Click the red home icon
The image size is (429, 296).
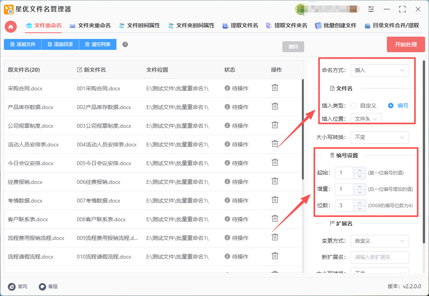point(11,26)
